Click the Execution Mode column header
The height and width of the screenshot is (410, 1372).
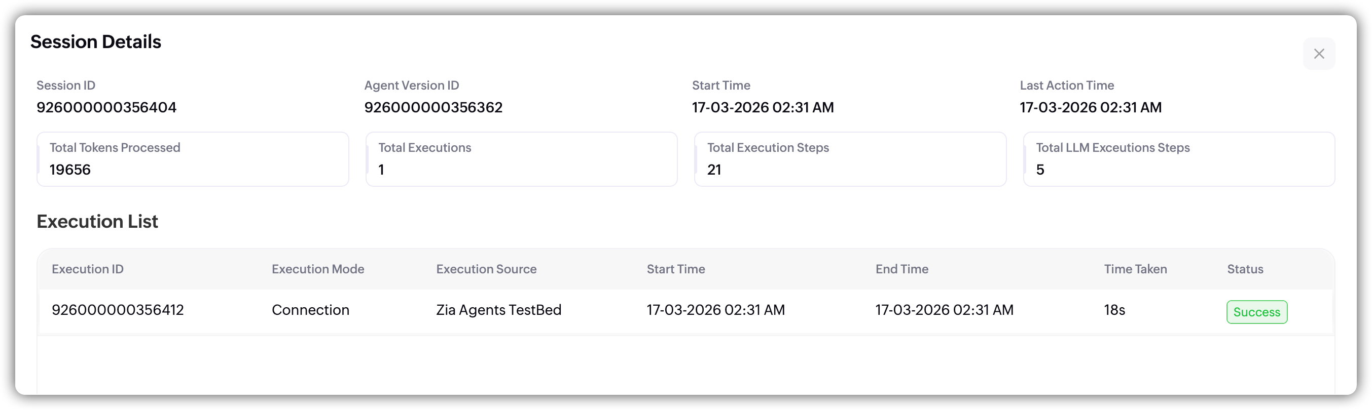318,269
